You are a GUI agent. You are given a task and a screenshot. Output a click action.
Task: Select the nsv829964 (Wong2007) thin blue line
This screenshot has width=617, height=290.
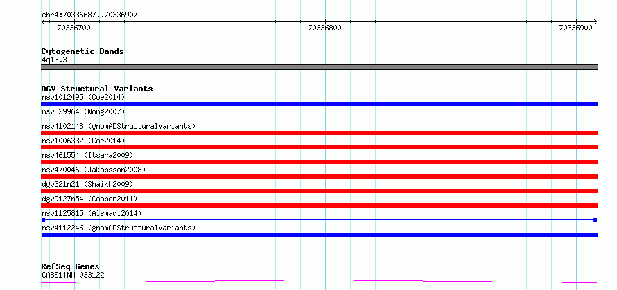coord(319,118)
